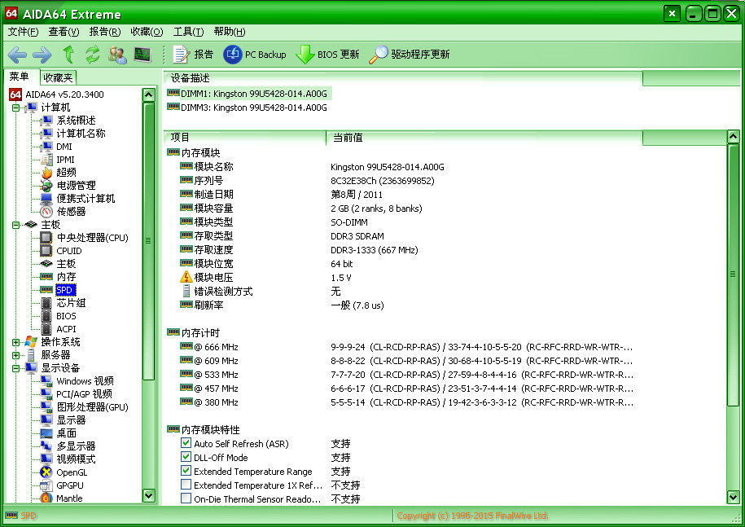The width and height of the screenshot is (745, 527).
Task: Select AIDA64 v5.20.3400 root node
Action: [56, 94]
